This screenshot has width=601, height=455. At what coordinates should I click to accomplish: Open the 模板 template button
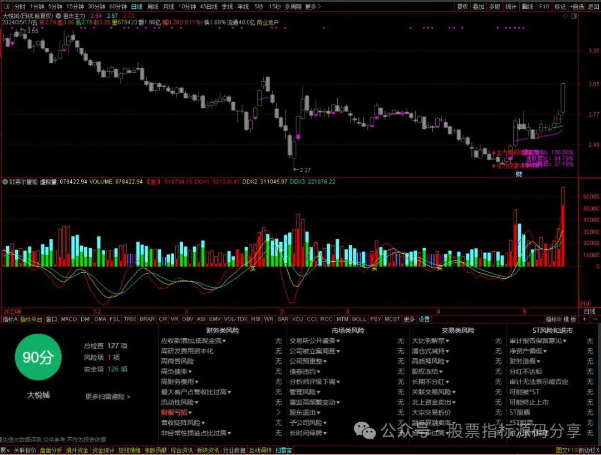tap(570, 319)
